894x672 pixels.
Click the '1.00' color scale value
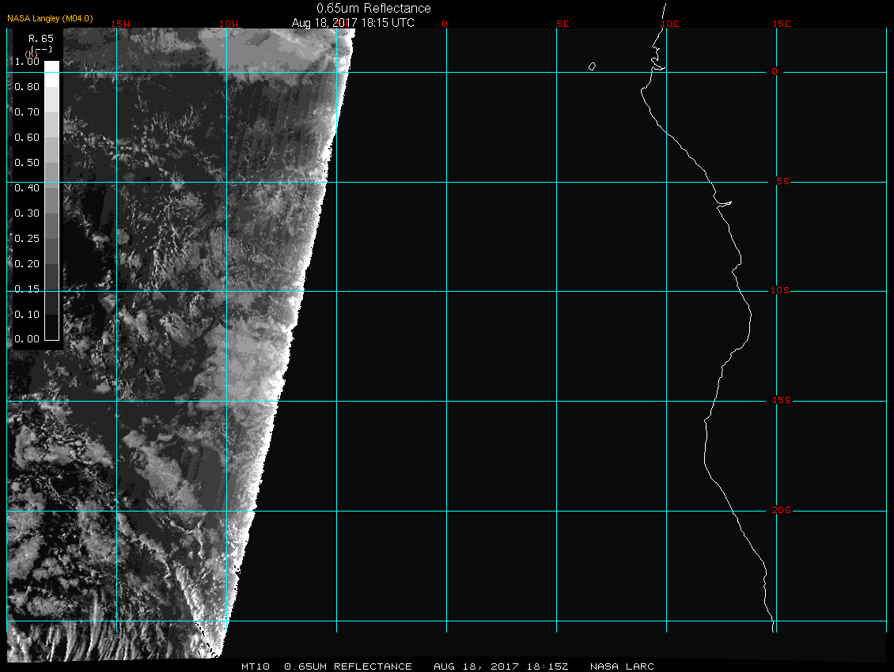pos(27,62)
